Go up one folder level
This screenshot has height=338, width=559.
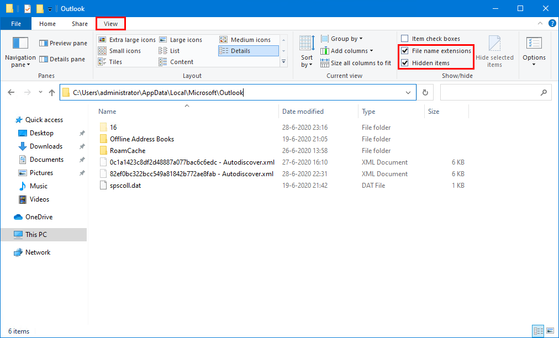(52, 92)
